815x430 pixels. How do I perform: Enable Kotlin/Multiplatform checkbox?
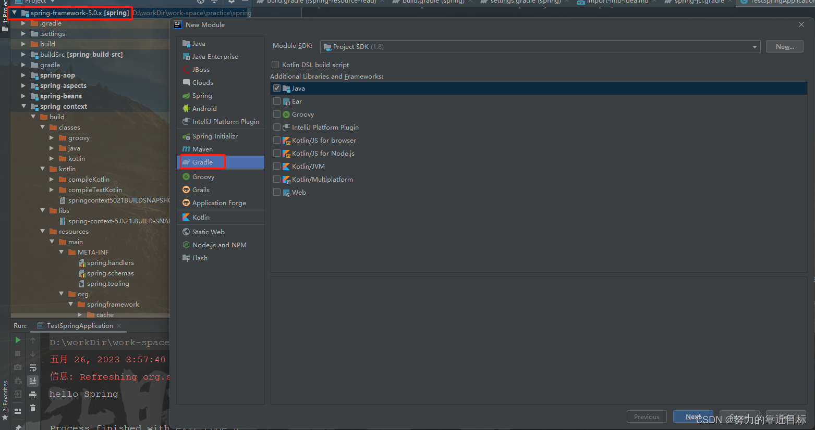pyautogui.click(x=277, y=180)
